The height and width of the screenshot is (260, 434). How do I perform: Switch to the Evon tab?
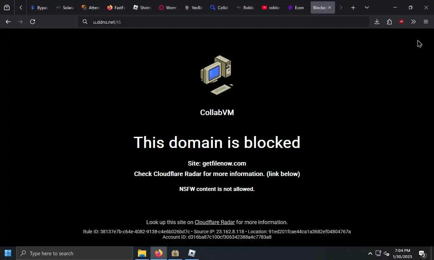(x=296, y=7)
